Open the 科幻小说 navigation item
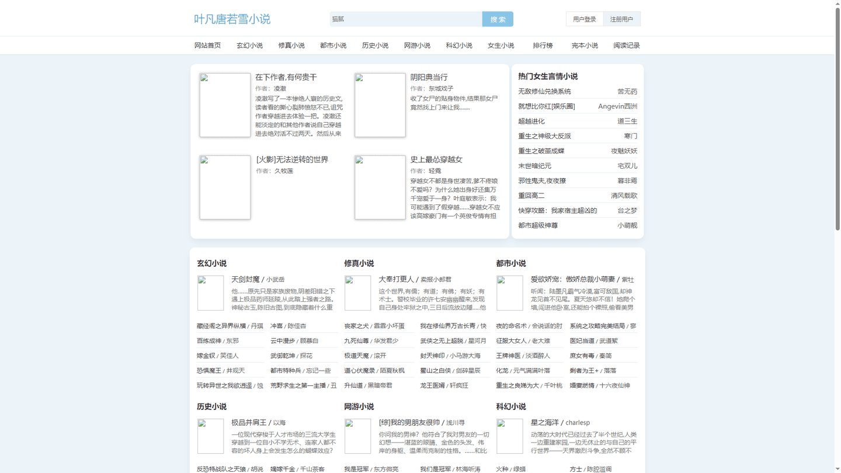Image resolution: width=841 pixels, height=473 pixels. [x=459, y=46]
